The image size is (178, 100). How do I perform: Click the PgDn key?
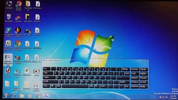tap(144, 74)
